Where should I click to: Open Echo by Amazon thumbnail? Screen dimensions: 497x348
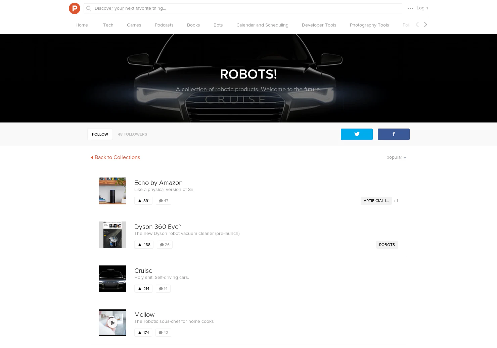tap(112, 191)
